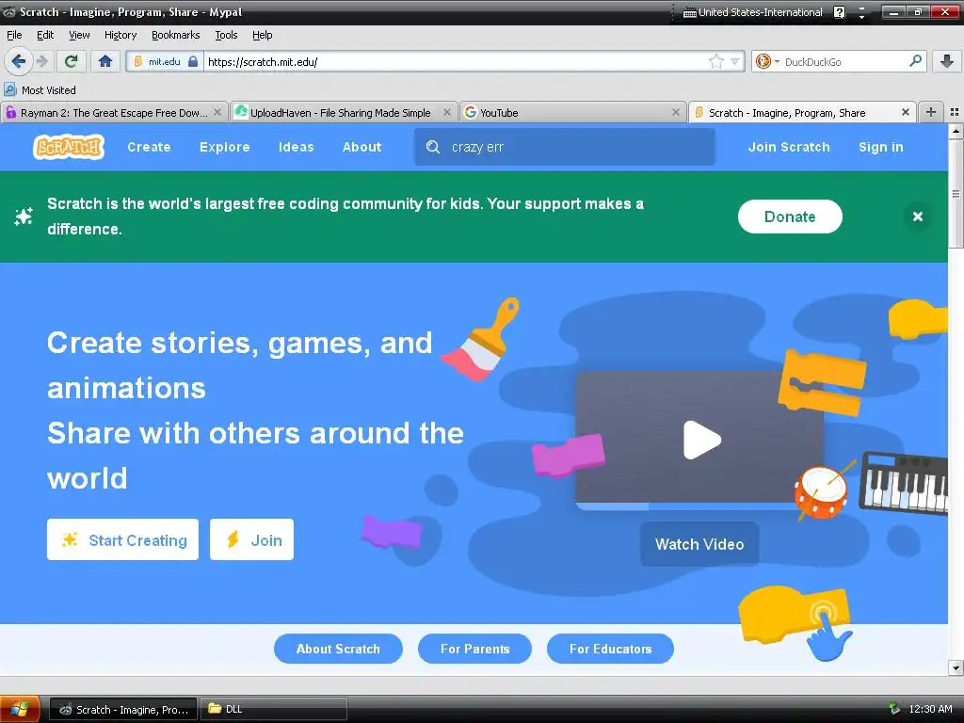The height and width of the screenshot is (723, 964).
Task: Click the browser Back arrow button
Action: pyautogui.click(x=19, y=61)
